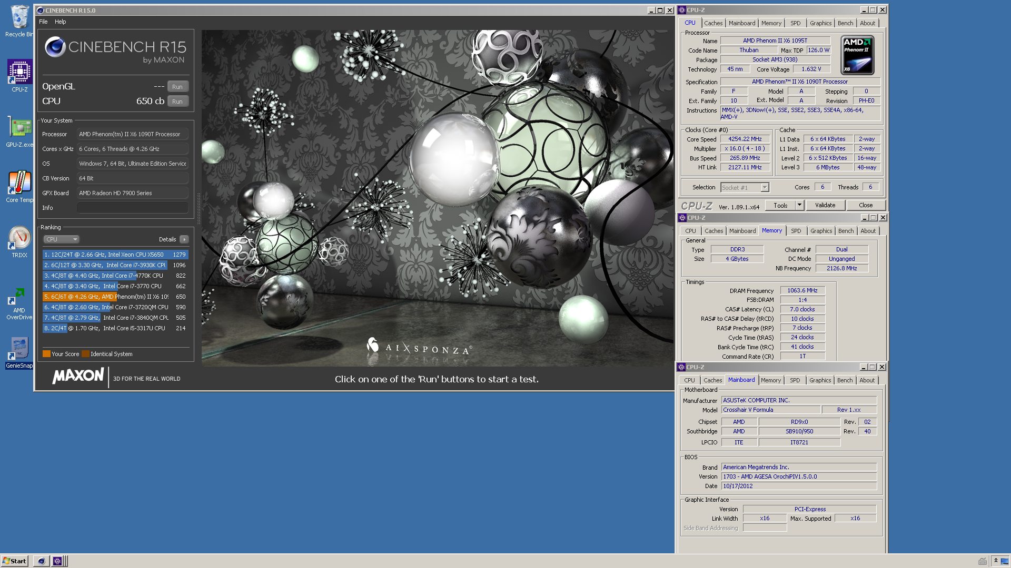
Task: Select ranking row Intel Core i7-3770
Action: click(115, 286)
